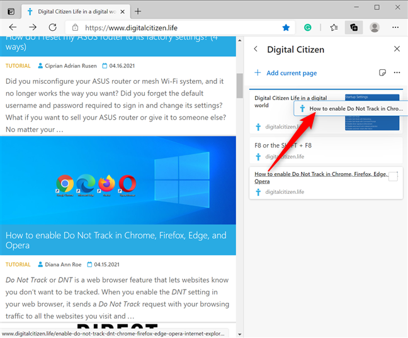Open author Ciprian Adrian Rusen

(71, 66)
